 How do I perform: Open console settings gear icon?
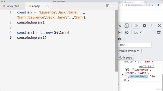pyautogui.click(x=159, y=32)
